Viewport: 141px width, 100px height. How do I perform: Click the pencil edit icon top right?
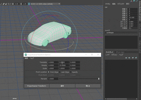pyautogui.click(x=137, y=1)
